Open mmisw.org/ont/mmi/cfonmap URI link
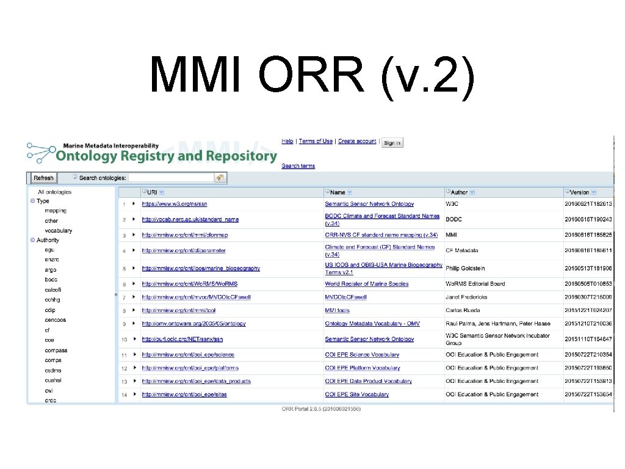 184,235
